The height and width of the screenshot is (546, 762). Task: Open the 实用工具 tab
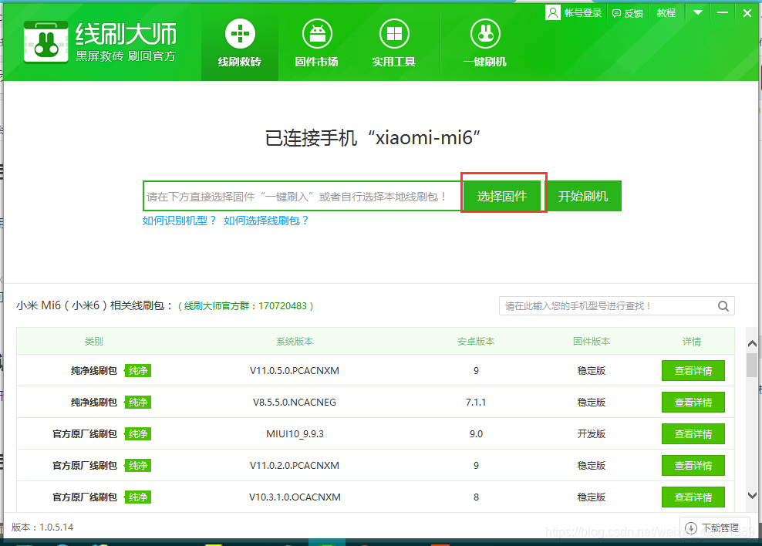point(393,43)
